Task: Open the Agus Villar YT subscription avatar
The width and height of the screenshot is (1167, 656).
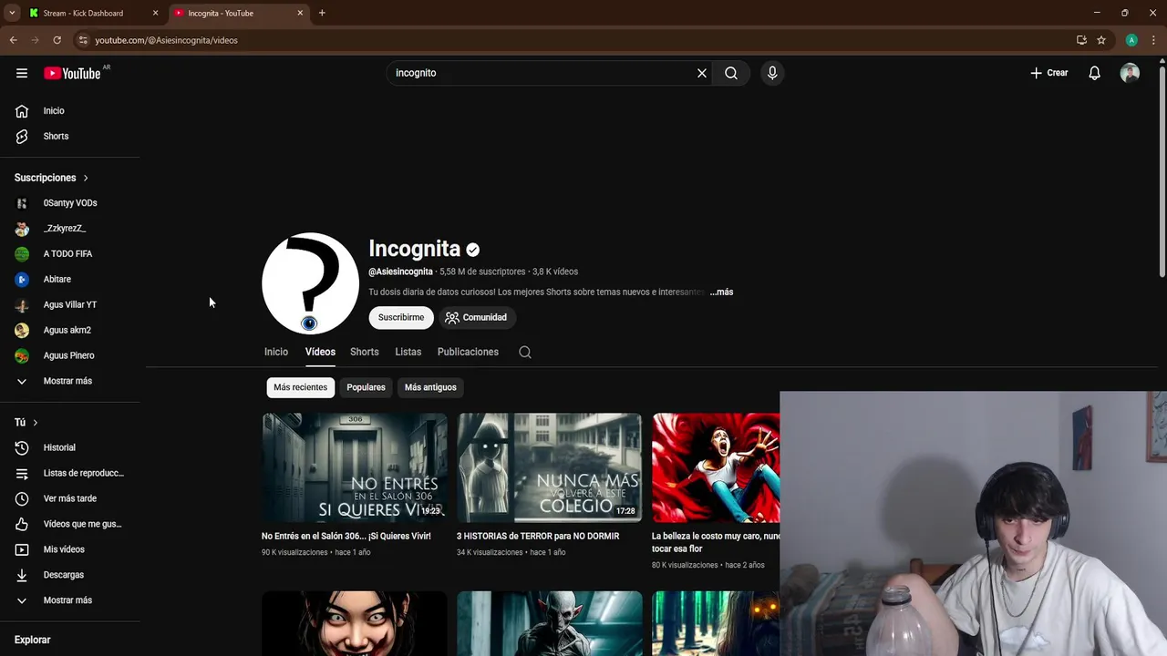Action: tap(22, 305)
